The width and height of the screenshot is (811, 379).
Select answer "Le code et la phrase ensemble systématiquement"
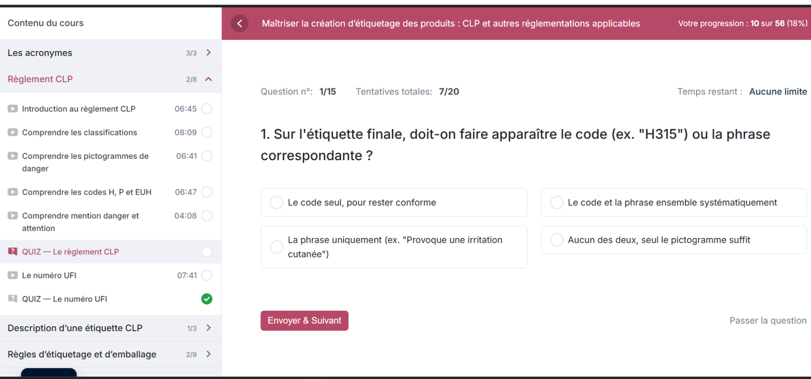click(x=674, y=202)
